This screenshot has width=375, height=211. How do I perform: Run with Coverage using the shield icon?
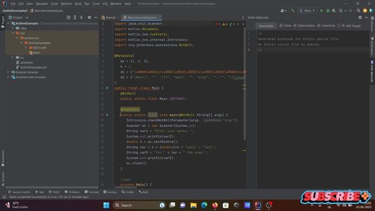(334, 11)
